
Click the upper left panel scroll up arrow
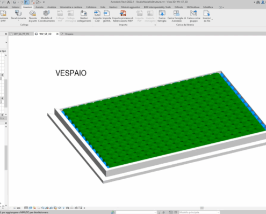tap(6, 56)
